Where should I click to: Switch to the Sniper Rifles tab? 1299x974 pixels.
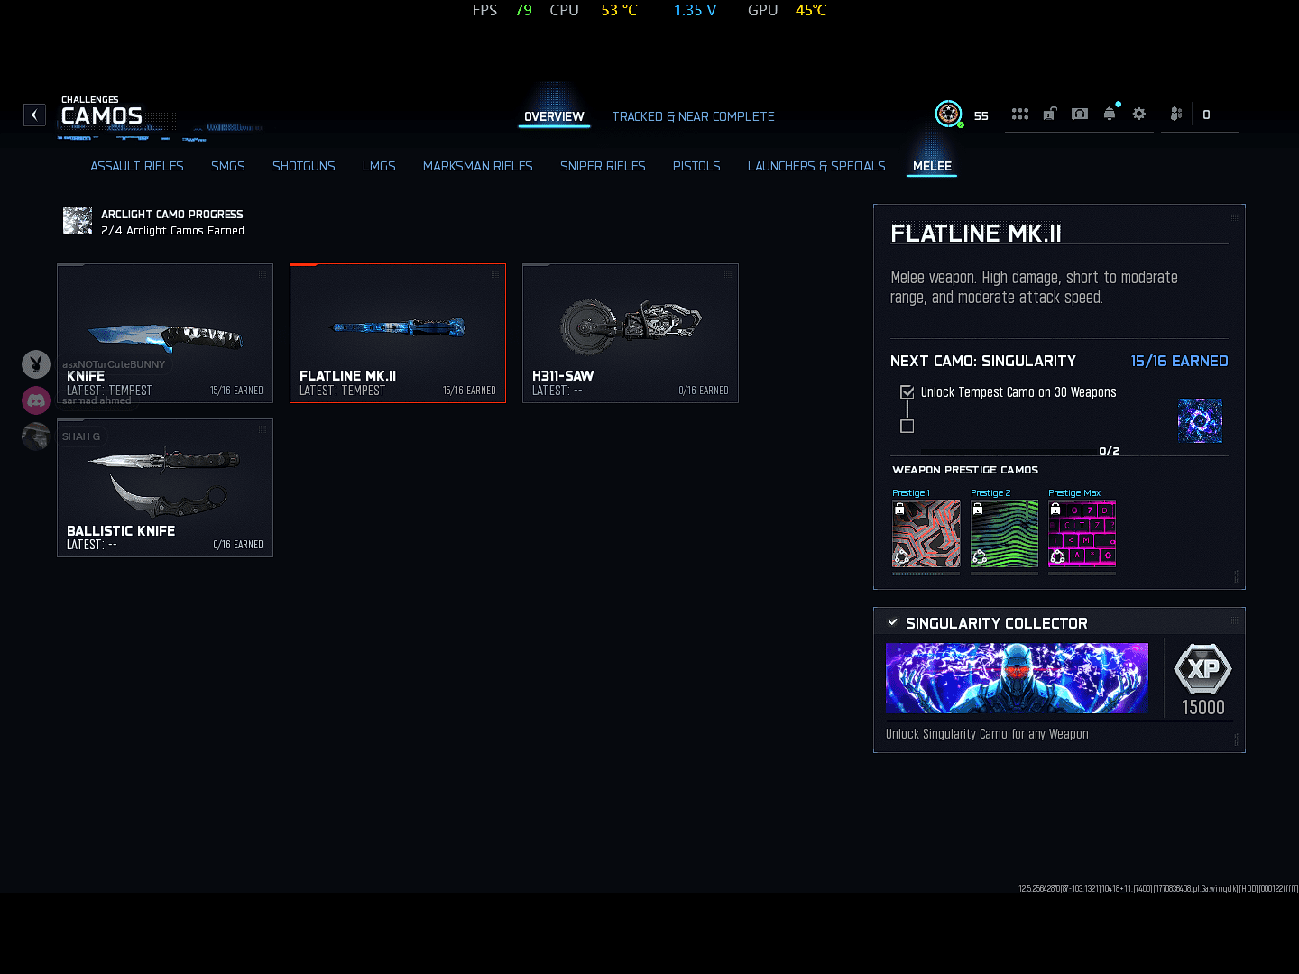603,166
